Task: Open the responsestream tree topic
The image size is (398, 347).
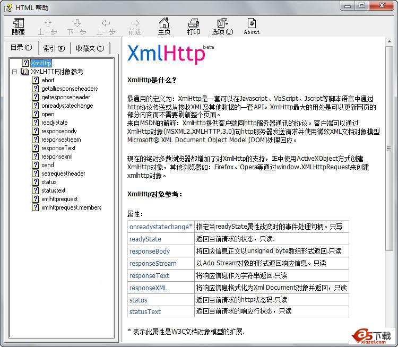Action: pos(61,140)
